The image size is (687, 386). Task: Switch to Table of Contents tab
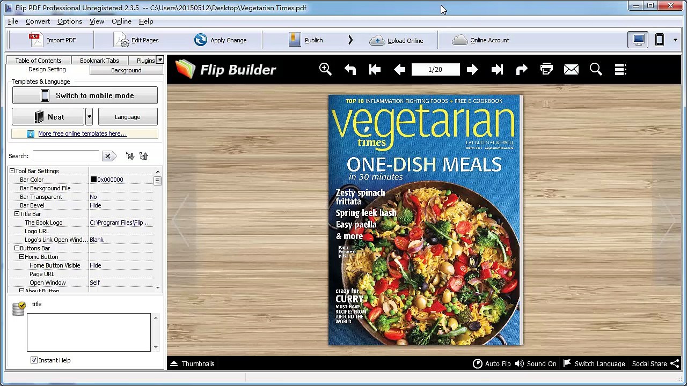click(x=38, y=60)
